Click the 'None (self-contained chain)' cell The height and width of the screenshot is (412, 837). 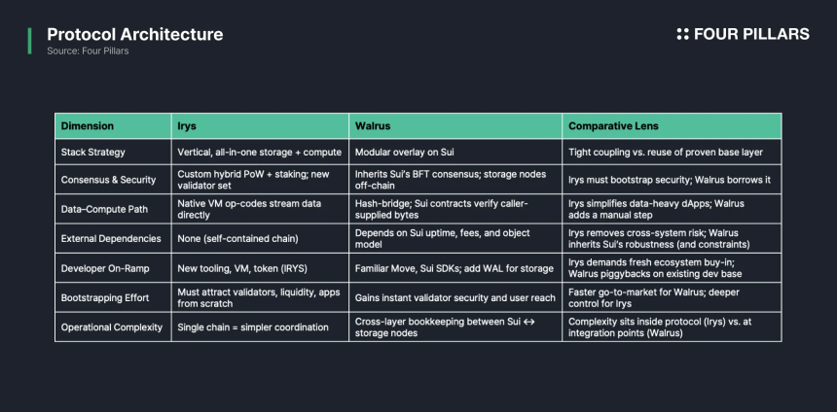tap(260, 238)
